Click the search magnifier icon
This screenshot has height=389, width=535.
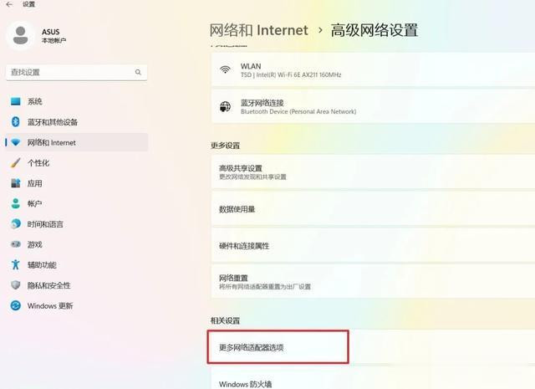tap(138, 72)
